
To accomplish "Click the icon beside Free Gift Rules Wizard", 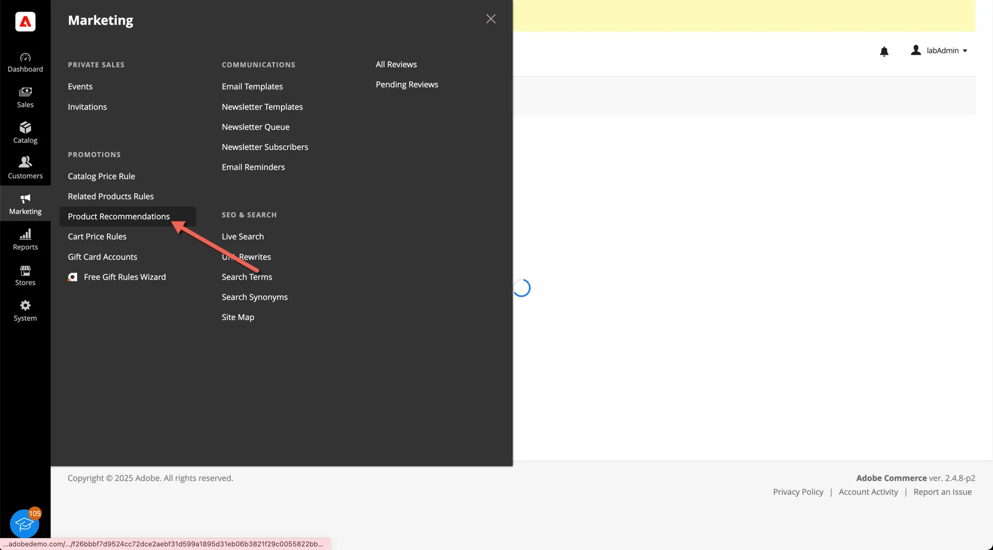I will click(72, 277).
